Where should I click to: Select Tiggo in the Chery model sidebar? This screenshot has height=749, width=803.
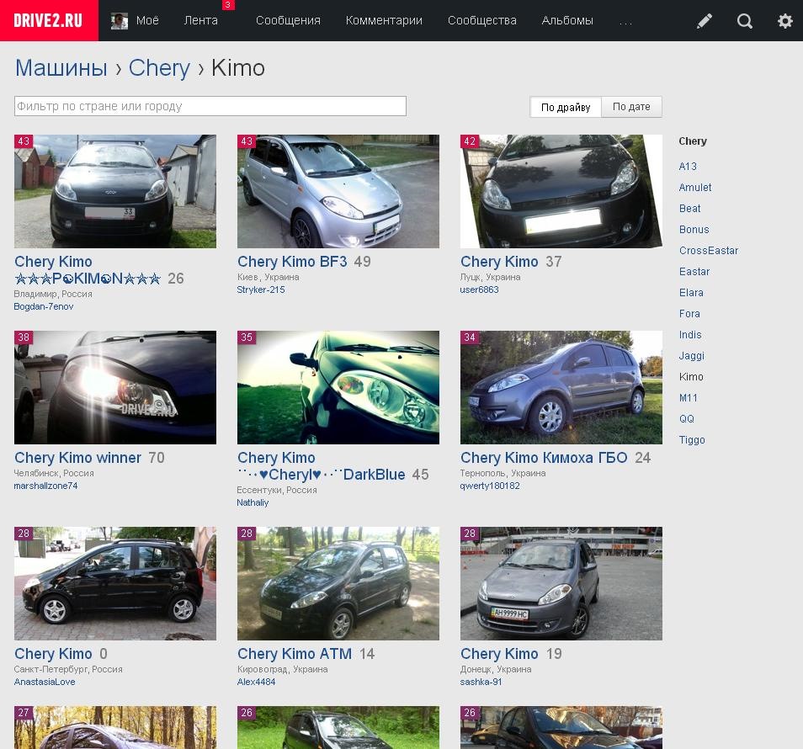pos(690,440)
